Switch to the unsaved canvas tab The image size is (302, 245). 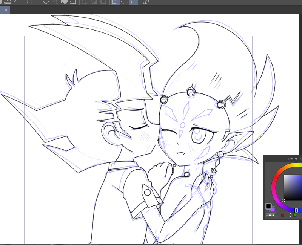5,10
